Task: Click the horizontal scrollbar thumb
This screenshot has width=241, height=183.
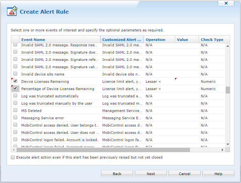Action: 102,150
